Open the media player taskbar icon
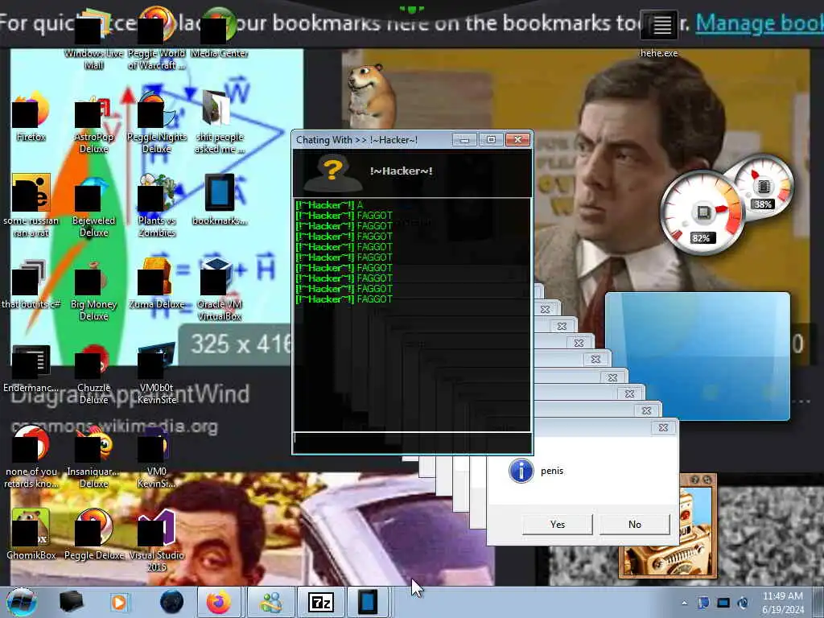Image resolution: width=824 pixels, height=618 pixels. click(119, 602)
